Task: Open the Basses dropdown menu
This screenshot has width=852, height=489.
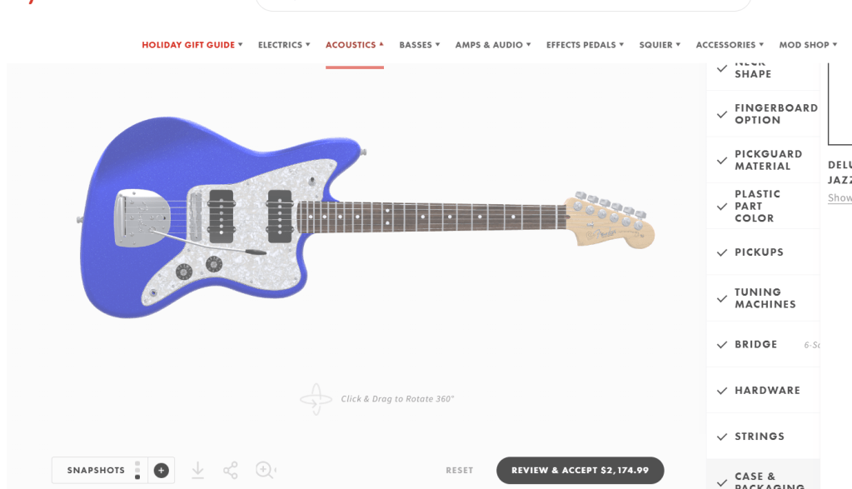Action: [420, 44]
